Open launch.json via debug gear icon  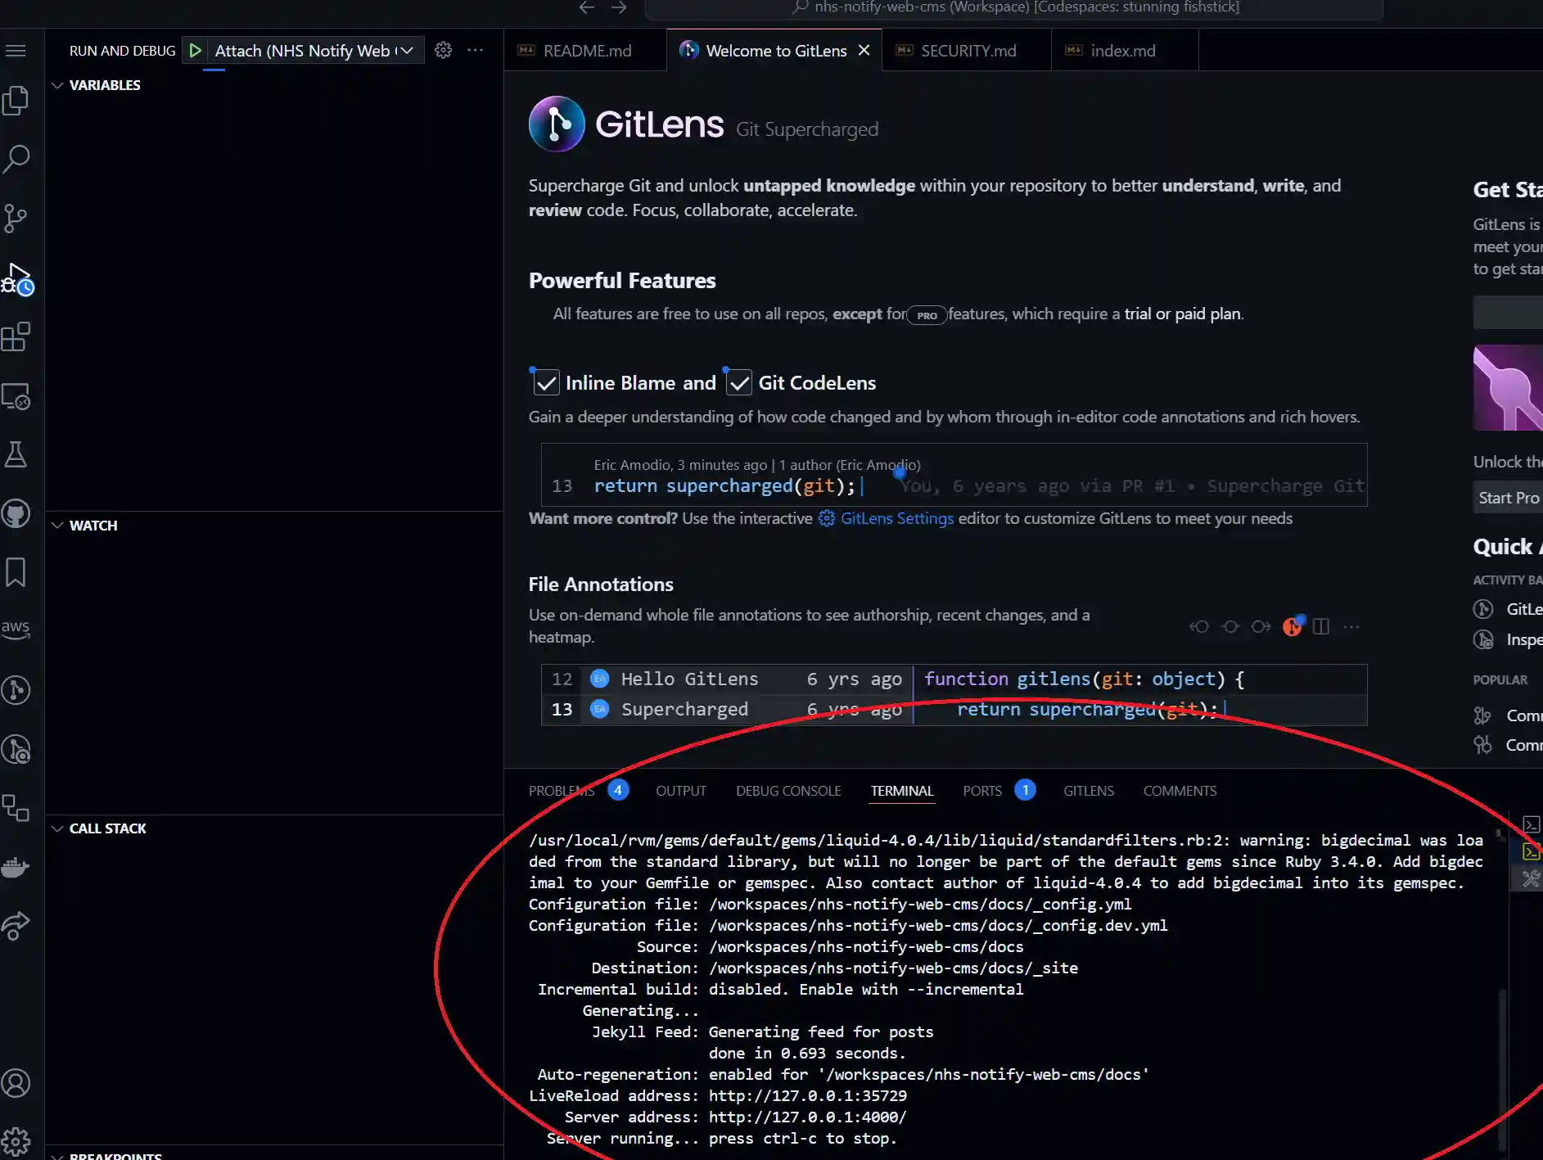pos(443,51)
